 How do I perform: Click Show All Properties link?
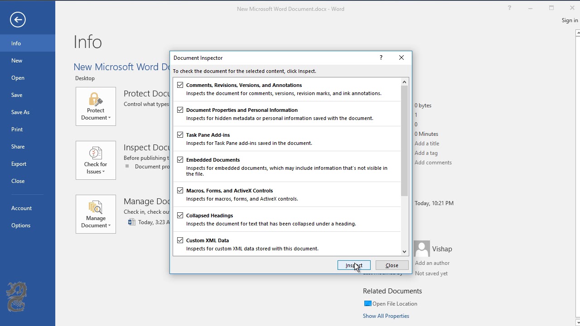coord(386,316)
